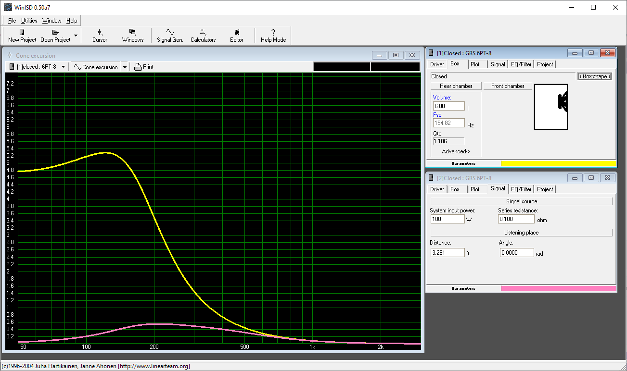Click the Front chamber button
The image size is (627, 371).
(508, 86)
